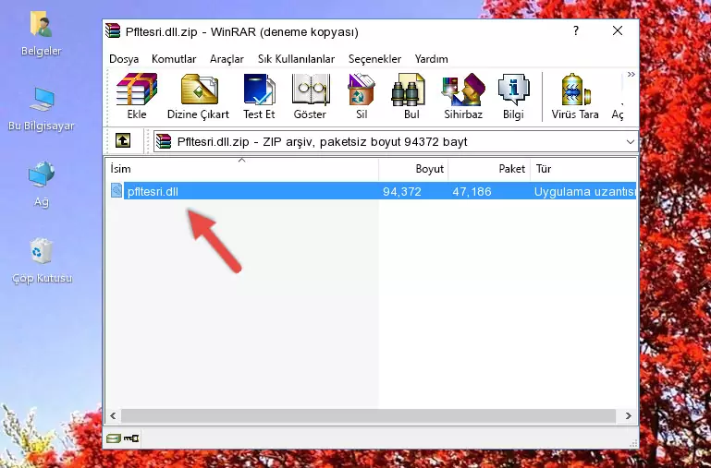Open the archive path dropdown
Screen dimensions: 711x468
click(x=630, y=142)
